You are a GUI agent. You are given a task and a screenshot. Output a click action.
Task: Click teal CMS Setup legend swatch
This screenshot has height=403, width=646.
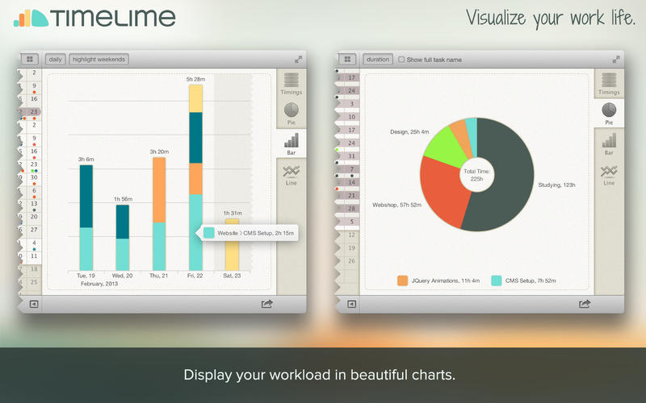click(x=497, y=280)
